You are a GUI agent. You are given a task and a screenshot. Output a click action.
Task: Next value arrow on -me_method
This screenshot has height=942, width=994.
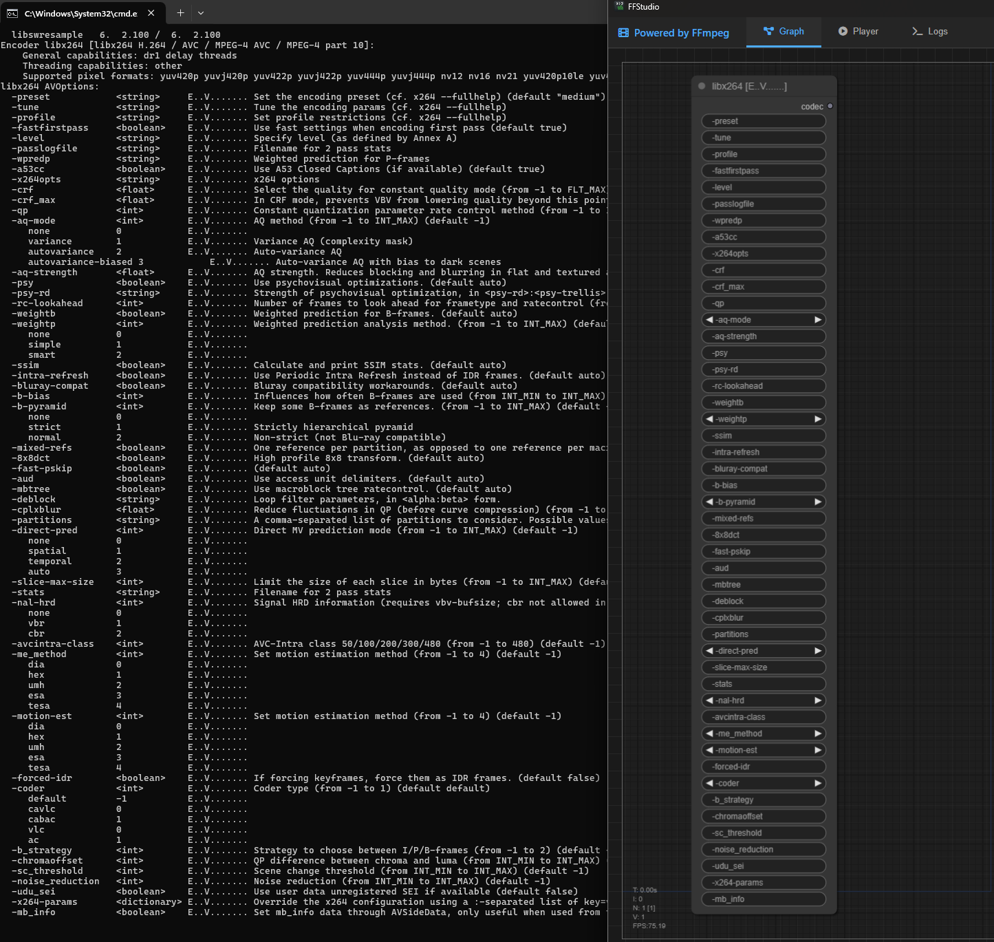click(818, 734)
